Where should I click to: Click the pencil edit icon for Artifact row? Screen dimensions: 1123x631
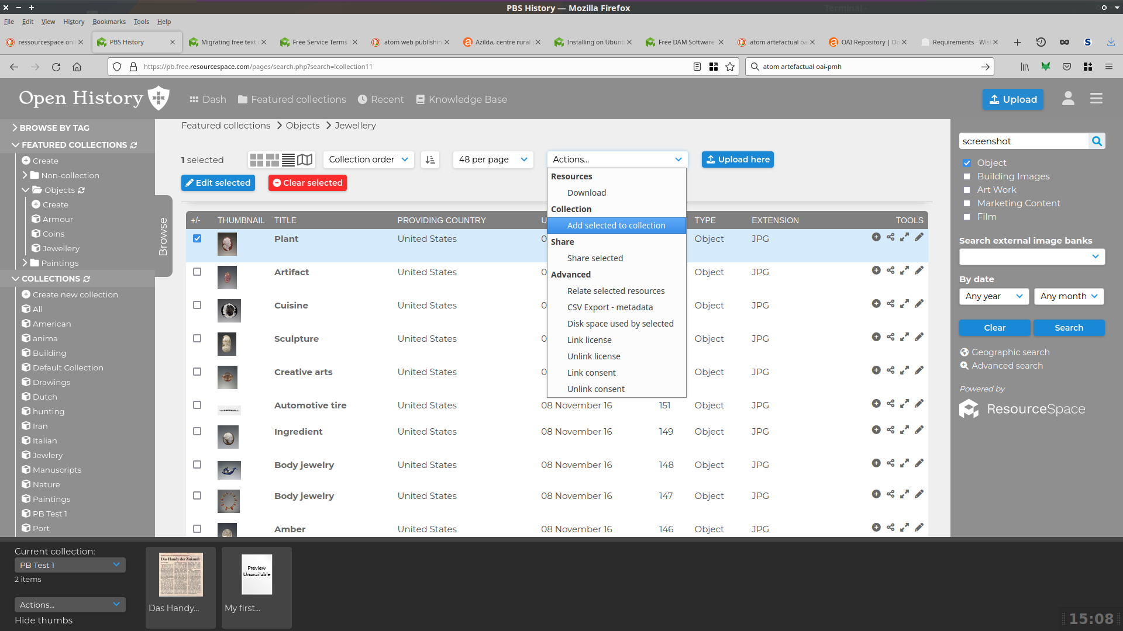919,271
